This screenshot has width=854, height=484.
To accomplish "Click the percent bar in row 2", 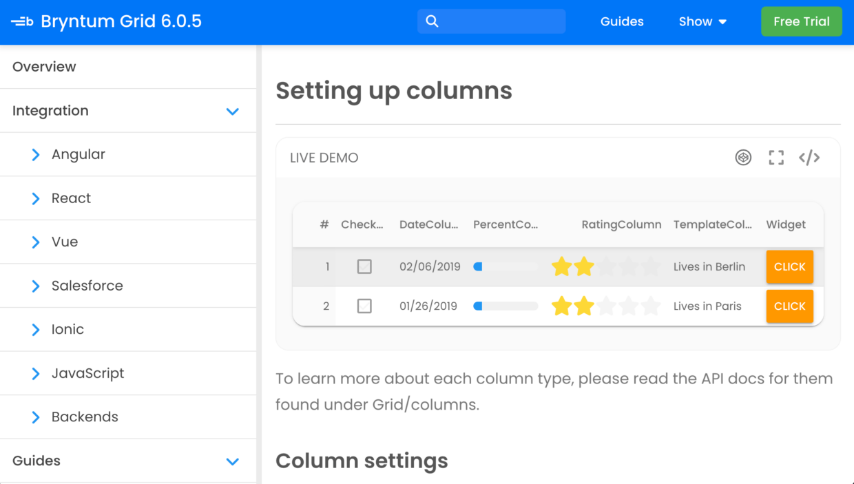I will (x=506, y=306).
